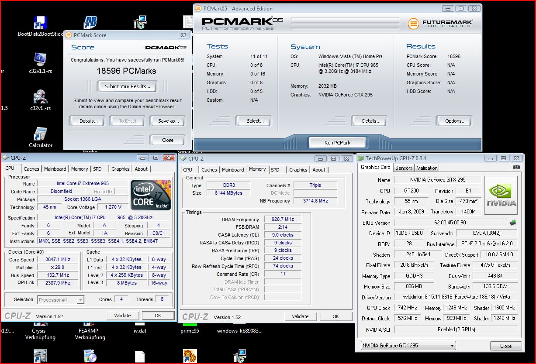Click the Multiplier value x 29.0

pos(58,267)
